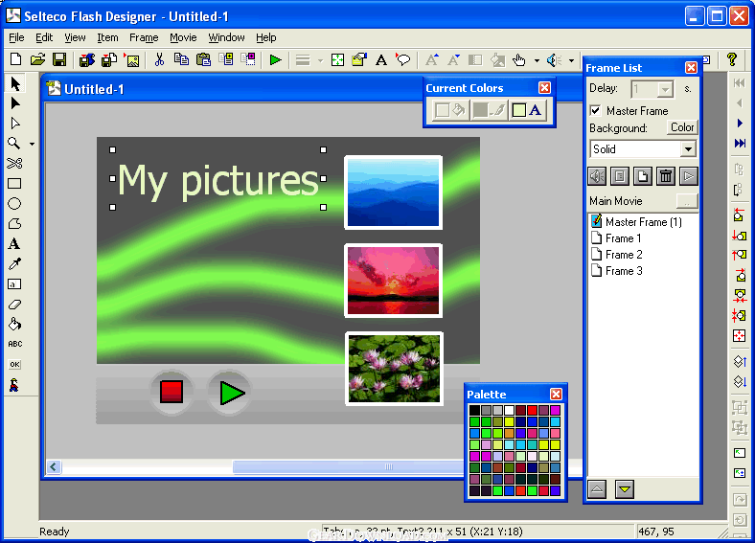This screenshot has height=543, width=755.
Task: Click the Cut scissors toolbar icon
Action: (159, 59)
